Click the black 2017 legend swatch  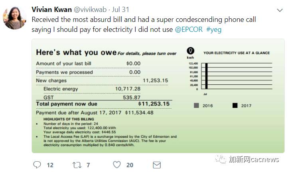(235, 106)
